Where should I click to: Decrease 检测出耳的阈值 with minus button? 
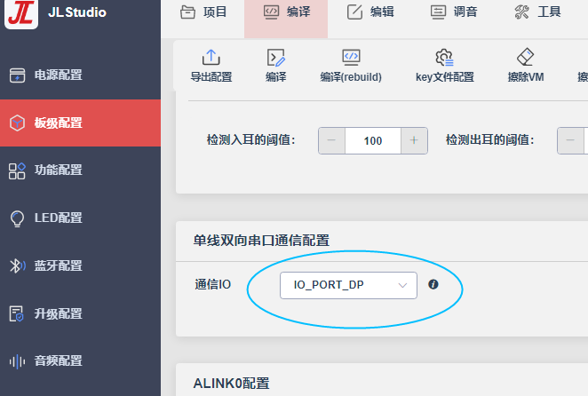tap(570, 140)
